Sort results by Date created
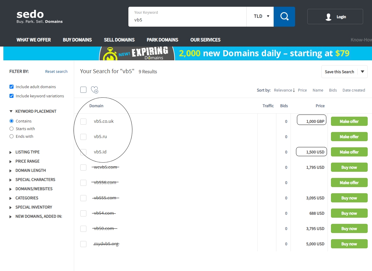 [x=354, y=90]
